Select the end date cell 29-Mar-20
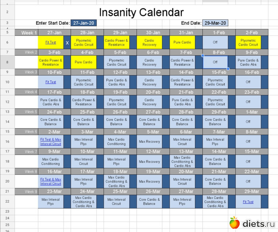 point(215,23)
